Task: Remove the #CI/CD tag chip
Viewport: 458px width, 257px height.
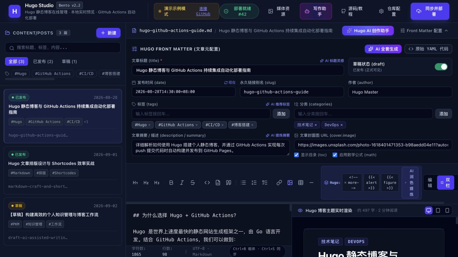Action: click(222, 125)
